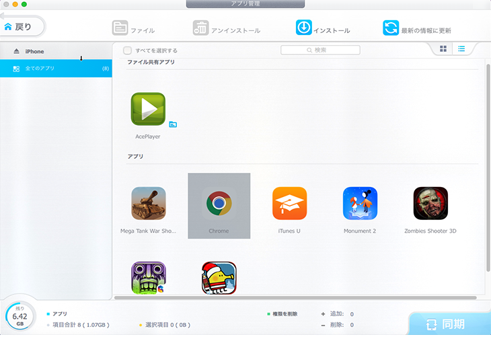The image size is (491, 343).
Task: Switch to list view
Action: [x=461, y=48]
